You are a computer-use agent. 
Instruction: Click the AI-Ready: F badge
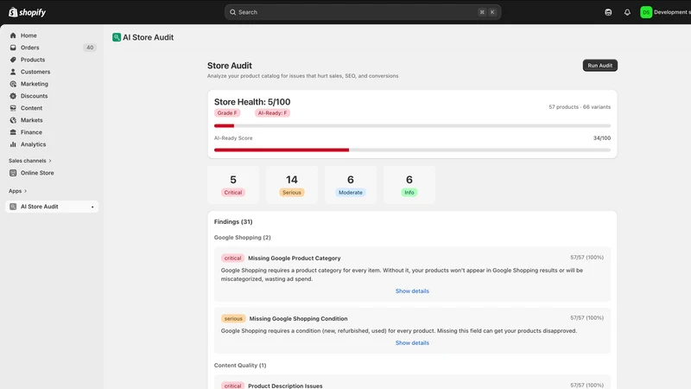coord(272,113)
